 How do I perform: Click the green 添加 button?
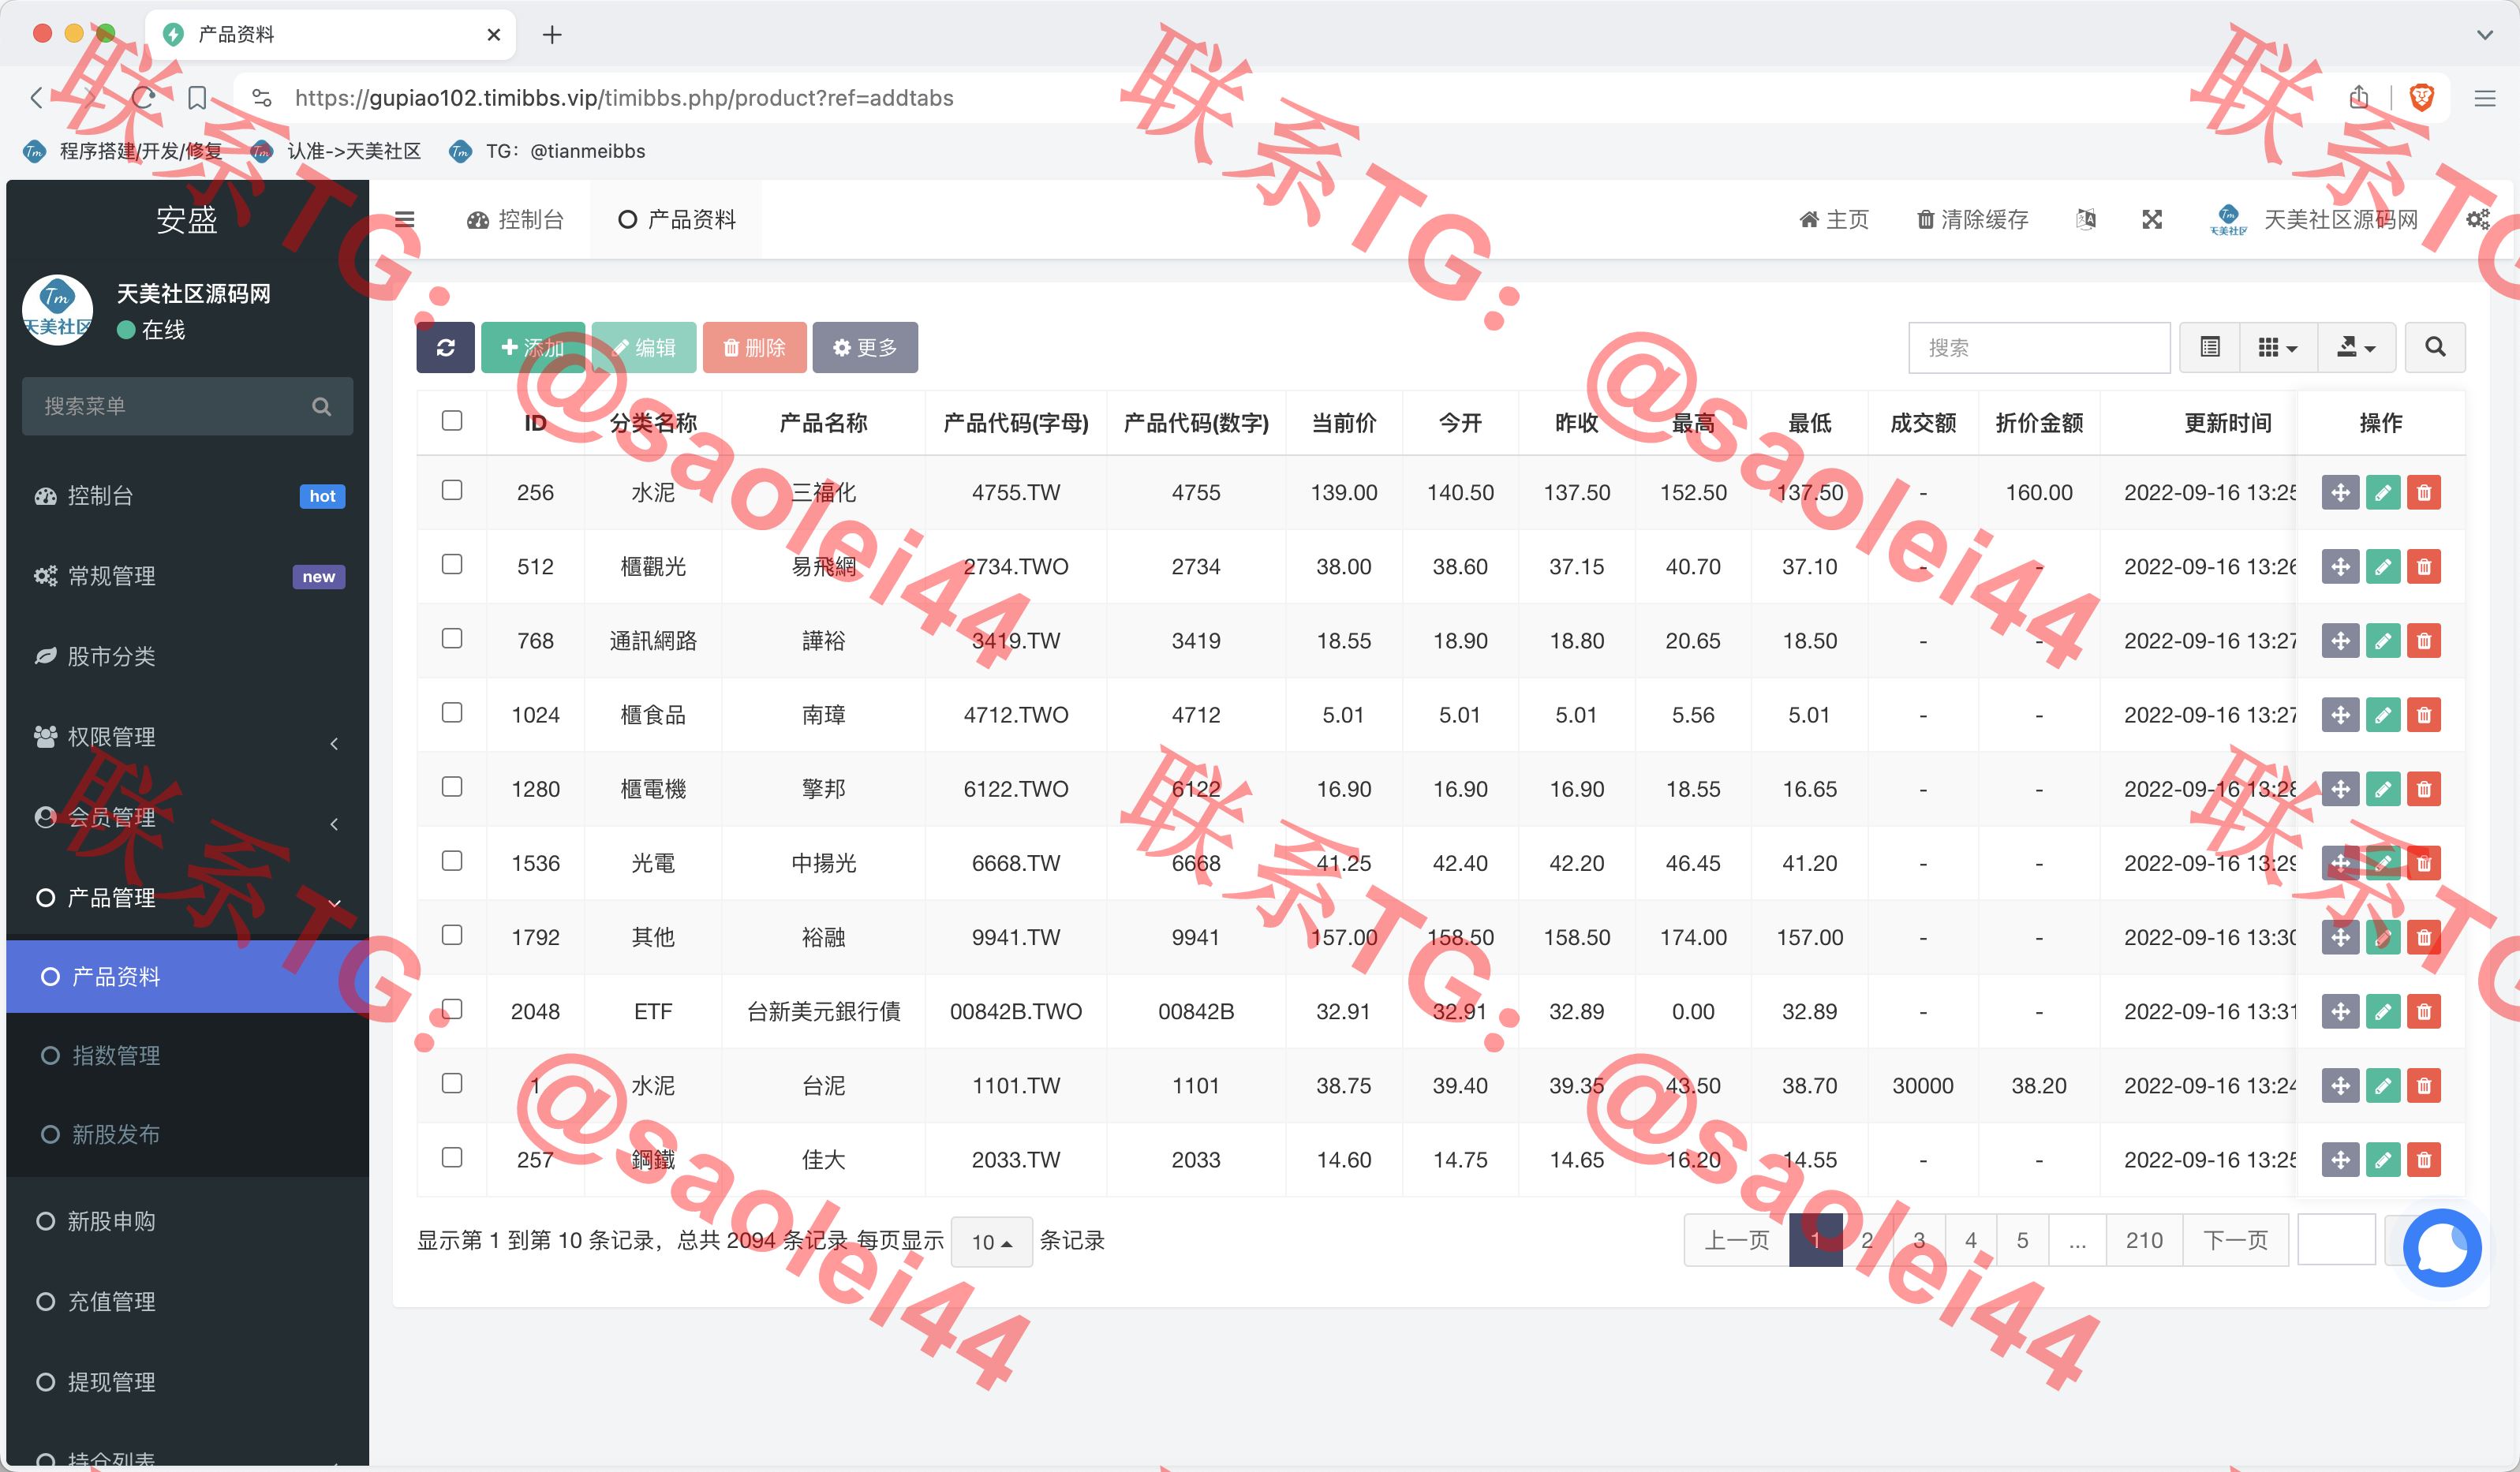coord(533,347)
